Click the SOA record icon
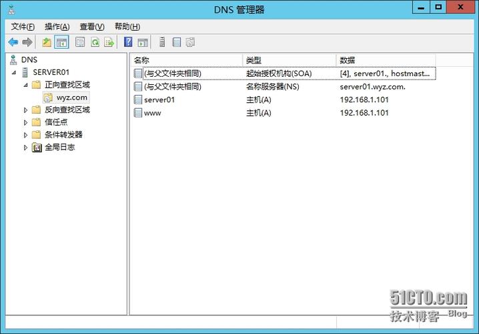Viewport: 479px width, 334px height. point(138,73)
